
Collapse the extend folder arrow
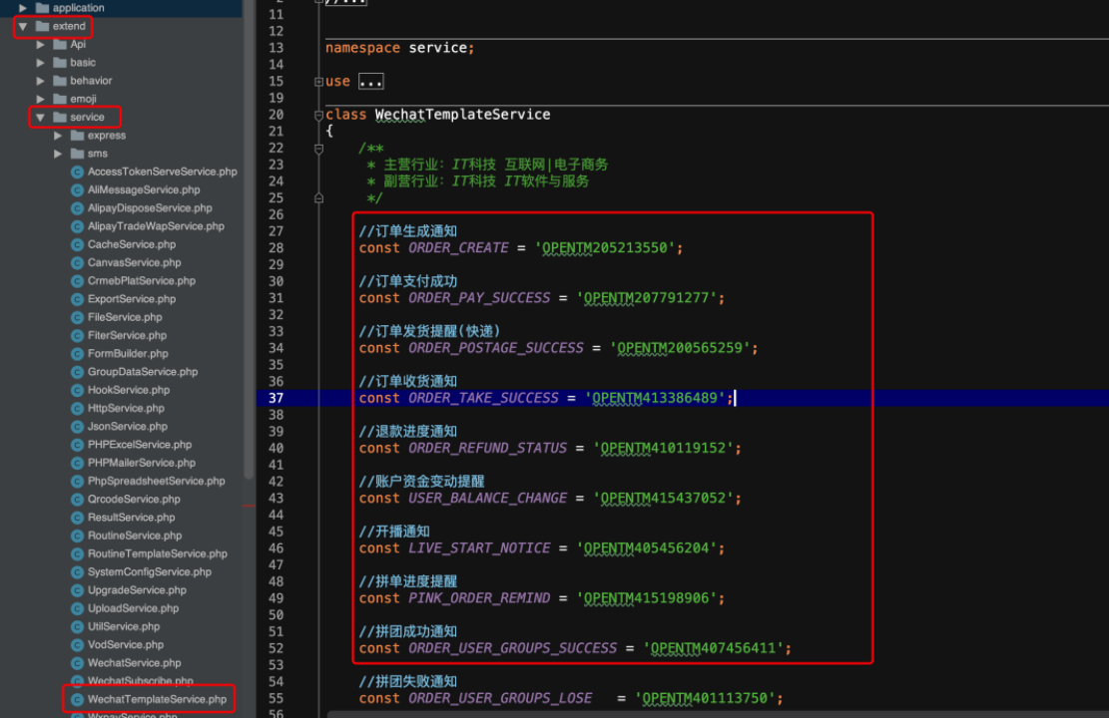[23, 26]
